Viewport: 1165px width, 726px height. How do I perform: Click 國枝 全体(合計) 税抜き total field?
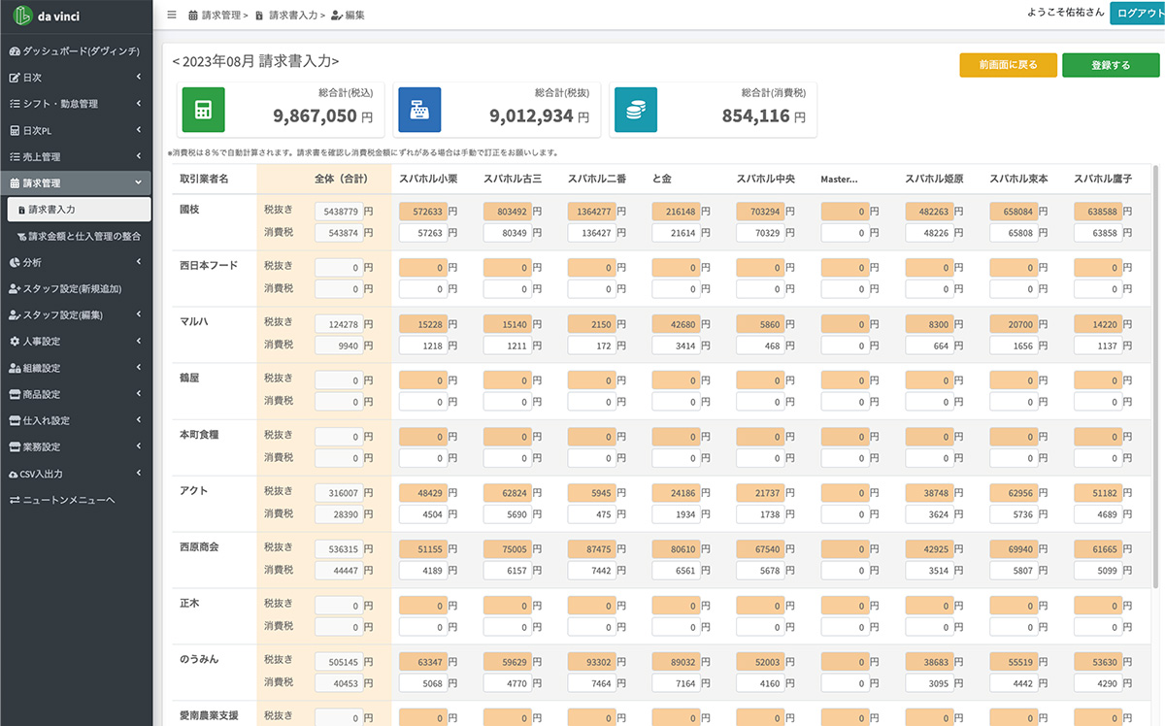pyautogui.click(x=339, y=211)
